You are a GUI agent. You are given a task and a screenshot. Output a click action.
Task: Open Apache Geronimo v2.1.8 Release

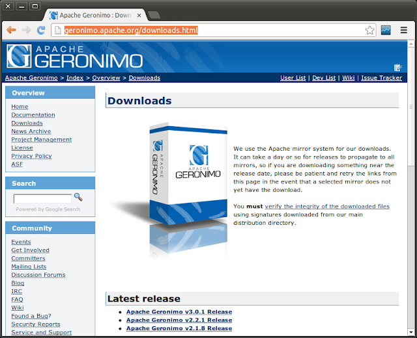tap(179, 328)
